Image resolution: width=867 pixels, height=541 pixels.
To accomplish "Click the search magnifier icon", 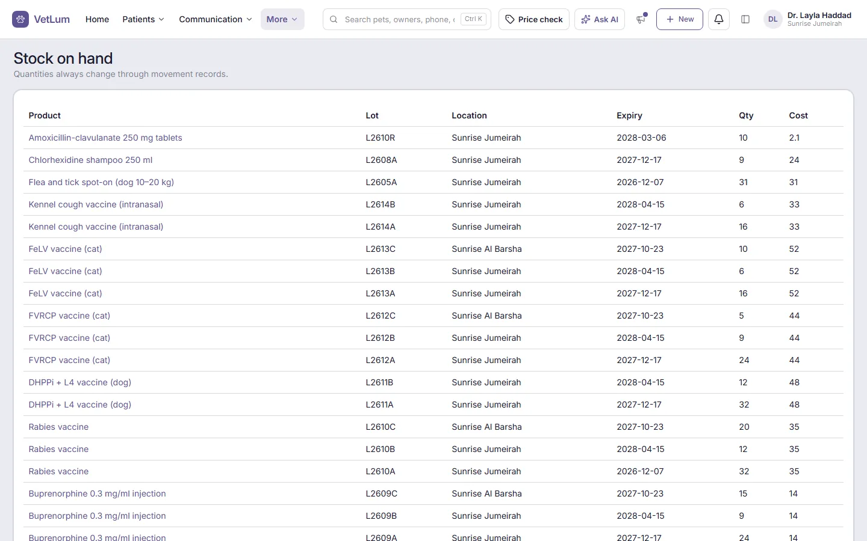I will coord(334,19).
